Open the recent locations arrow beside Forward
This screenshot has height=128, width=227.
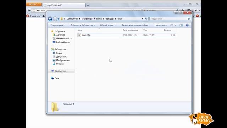[x=59, y=19]
